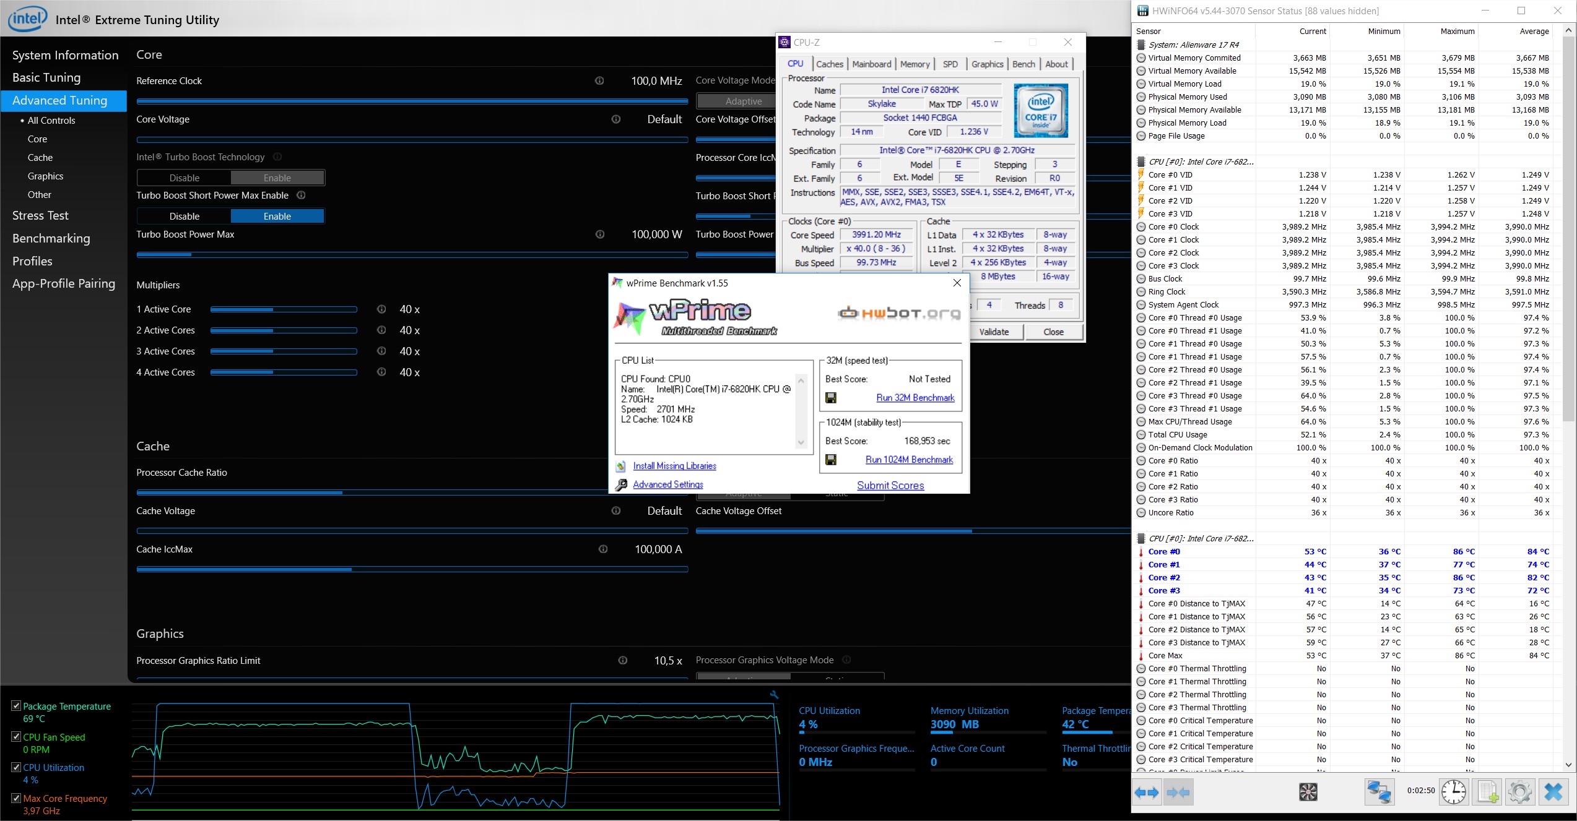Click the blue X close-sensors icon in HWiNFO
Viewport: 1577px width, 821px height.
1553,792
